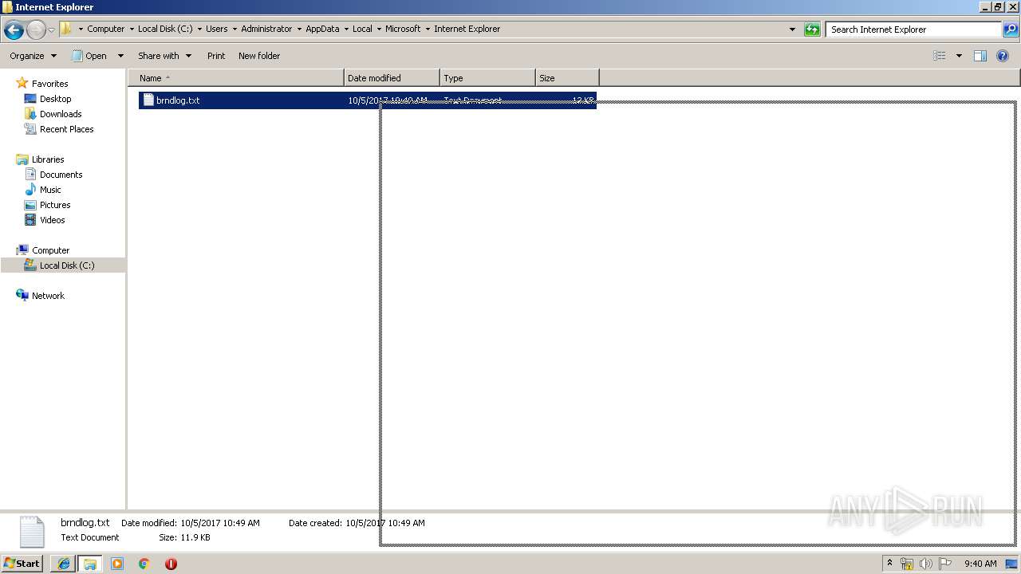Open the Start menu

[x=22, y=564]
